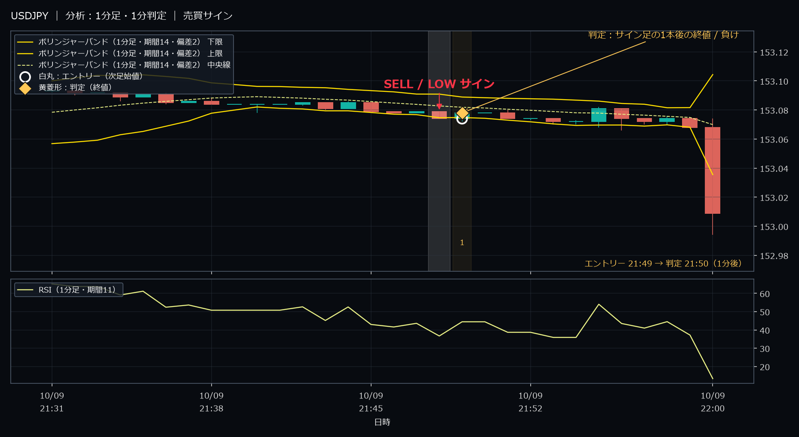Image resolution: width=799 pixels, height=437 pixels.
Task: Click the yellow diamond icon in the legend
Action: [25, 88]
